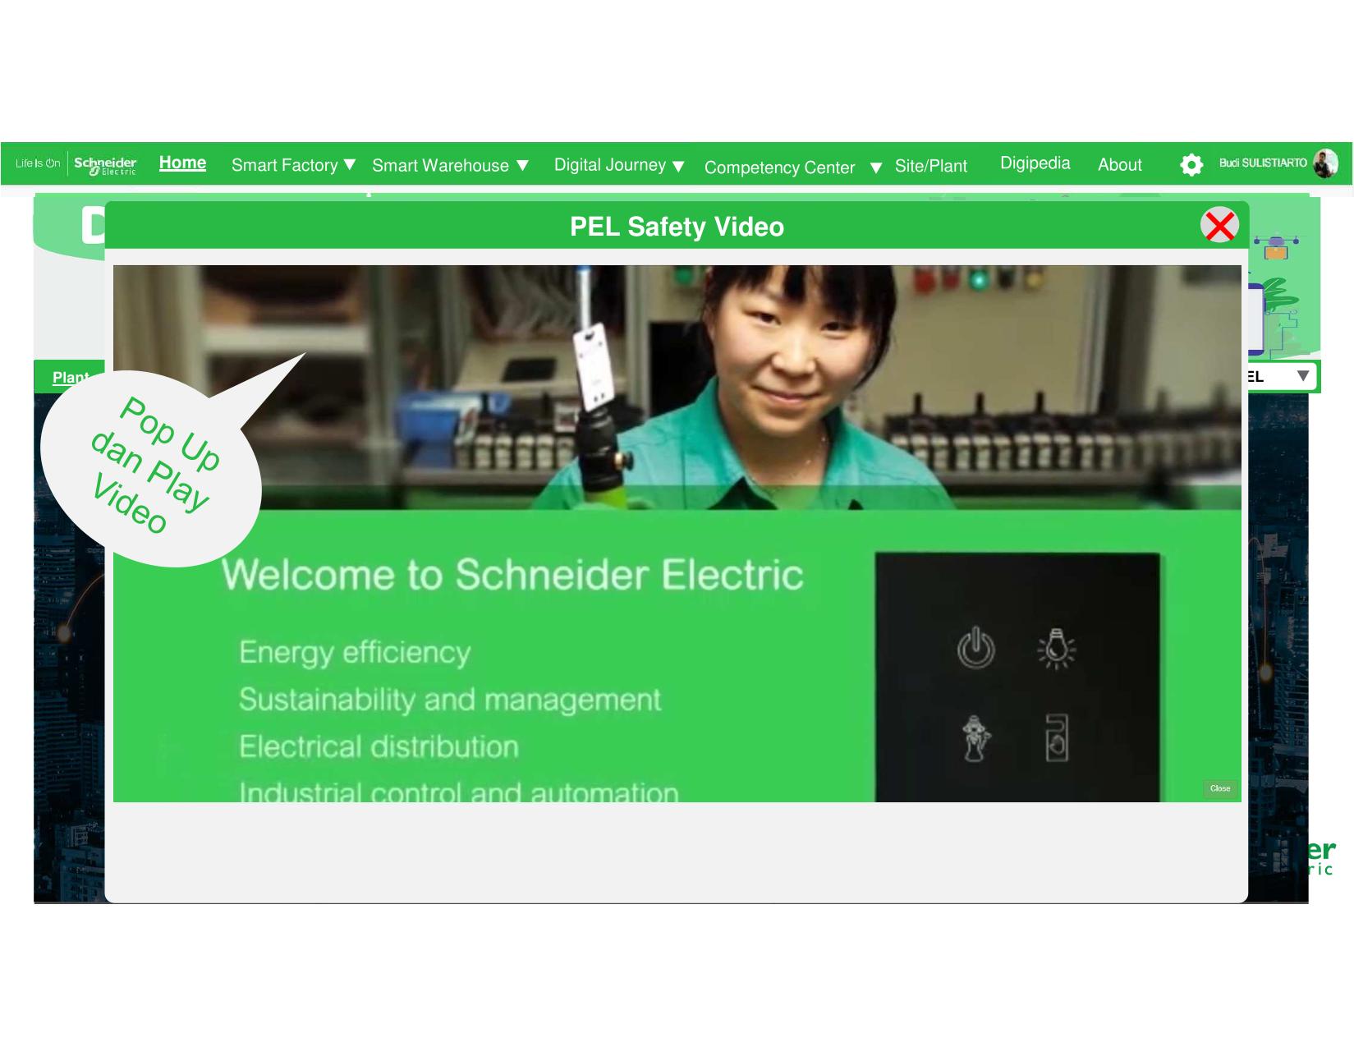Open the About page

(1120, 164)
